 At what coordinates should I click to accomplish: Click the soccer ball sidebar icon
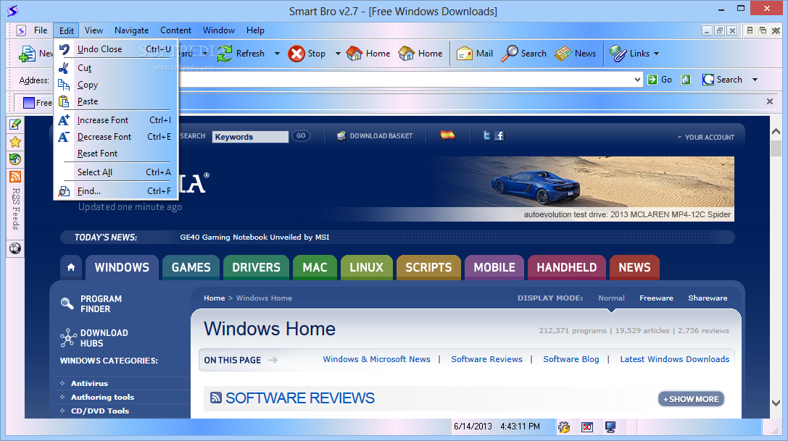click(x=15, y=248)
